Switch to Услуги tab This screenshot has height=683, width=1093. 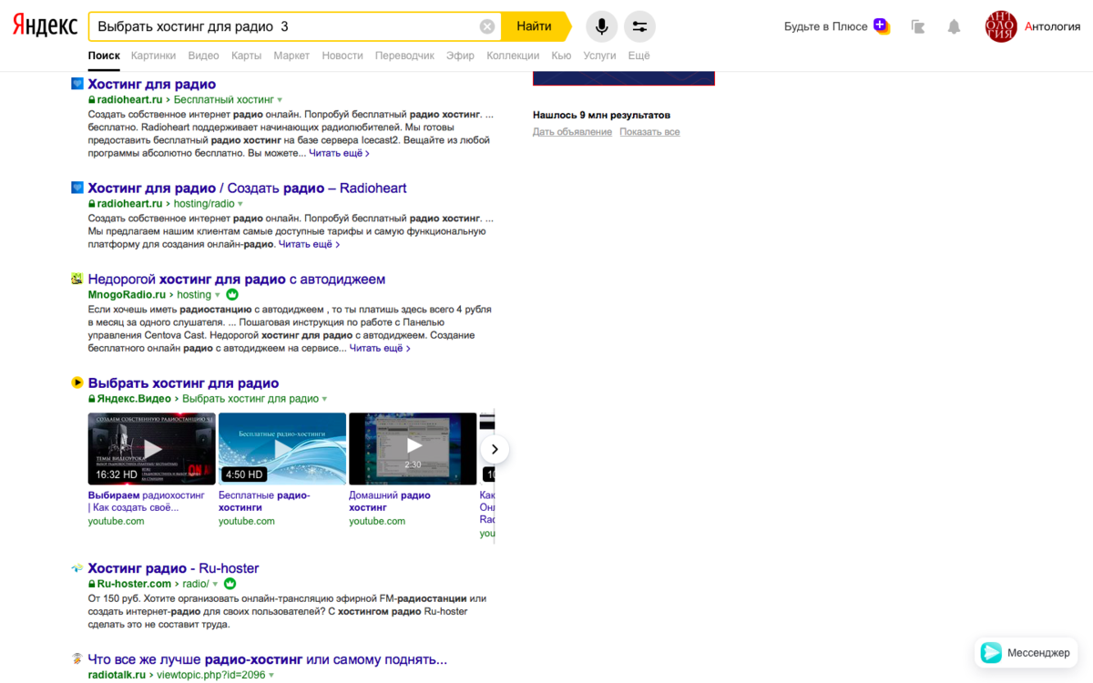[x=599, y=56]
